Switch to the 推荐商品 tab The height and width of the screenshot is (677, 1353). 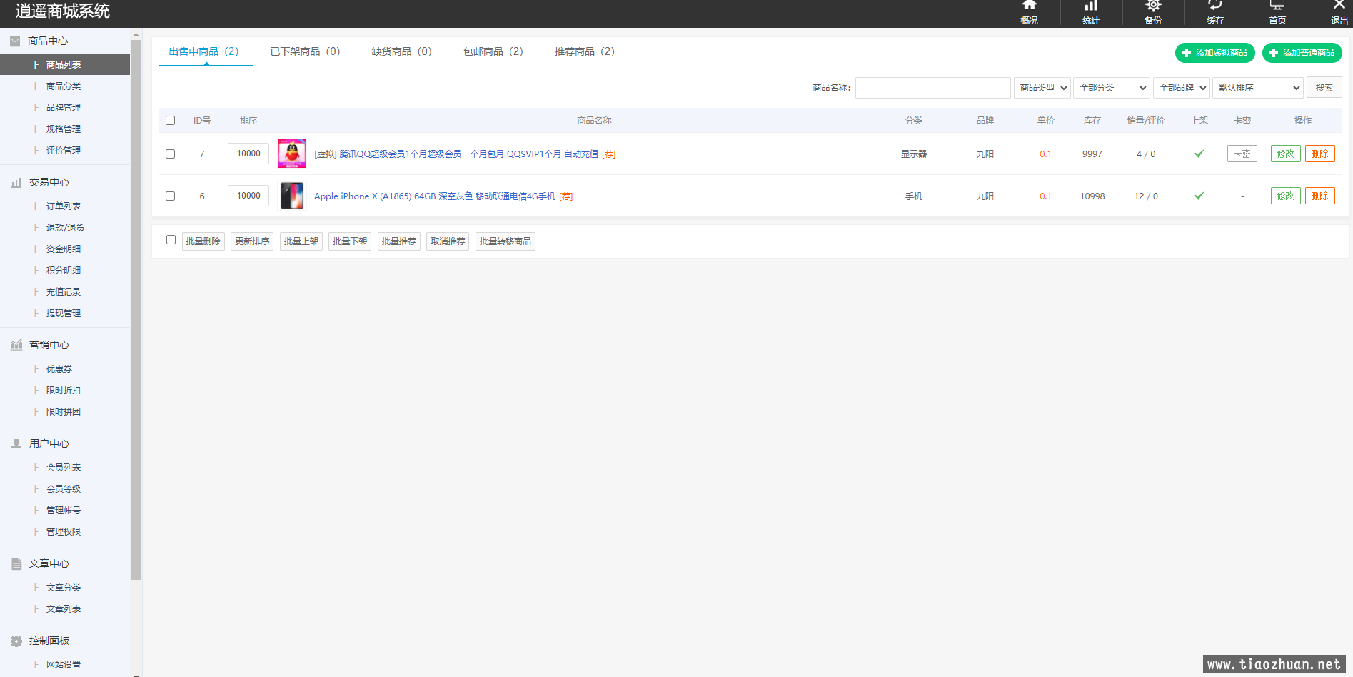point(585,51)
